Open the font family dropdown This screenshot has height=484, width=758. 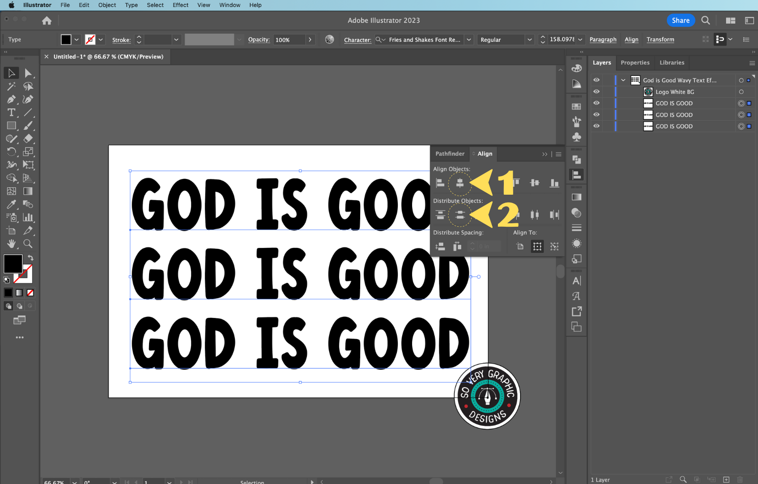469,39
